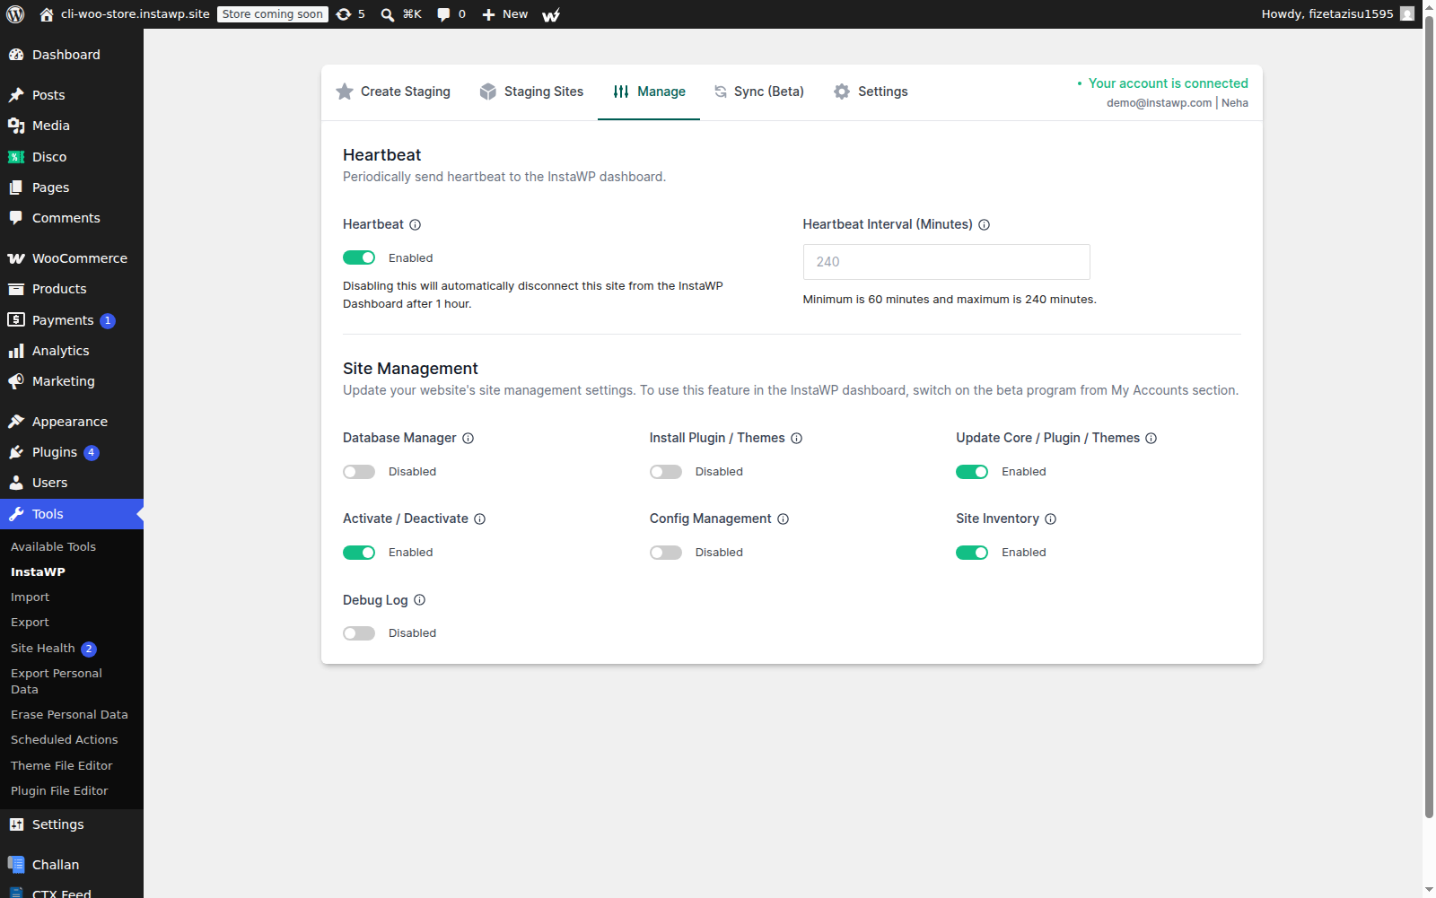Open Challan sidebar menu item
Image resolution: width=1436 pixels, height=898 pixels.
coord(72,865)
